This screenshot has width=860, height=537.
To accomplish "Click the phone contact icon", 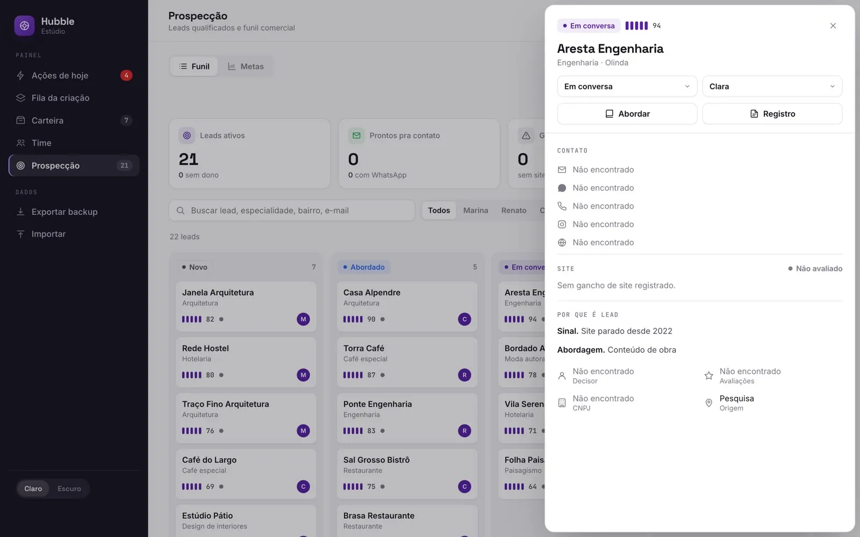I will click(562, 206).
